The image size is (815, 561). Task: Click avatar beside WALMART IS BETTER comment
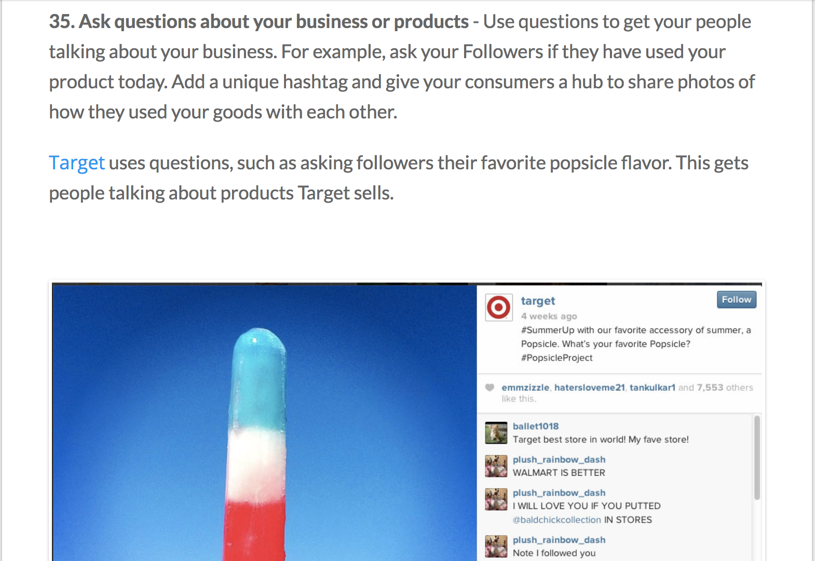[496, 466]
